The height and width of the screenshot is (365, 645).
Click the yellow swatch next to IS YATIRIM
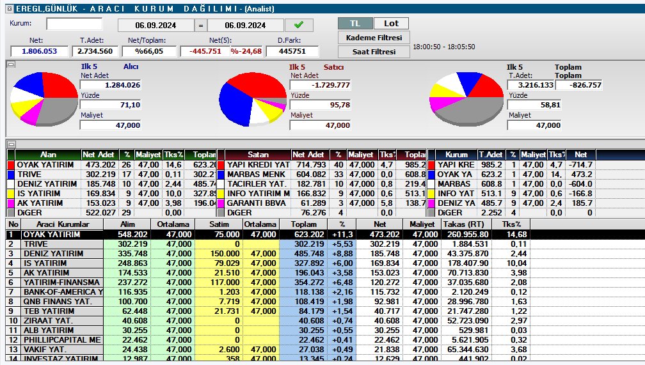click(11, 194)
